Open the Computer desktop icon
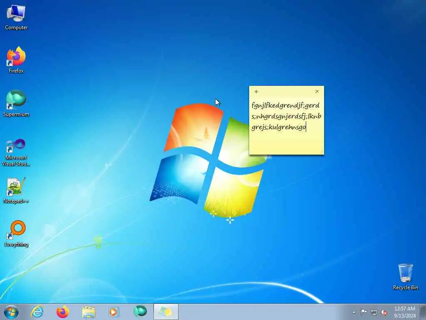 pos(16,17)
